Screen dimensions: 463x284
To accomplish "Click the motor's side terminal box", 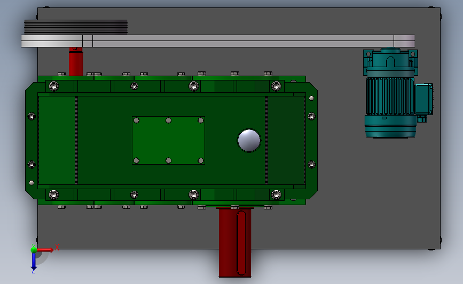I will (425, 99).
